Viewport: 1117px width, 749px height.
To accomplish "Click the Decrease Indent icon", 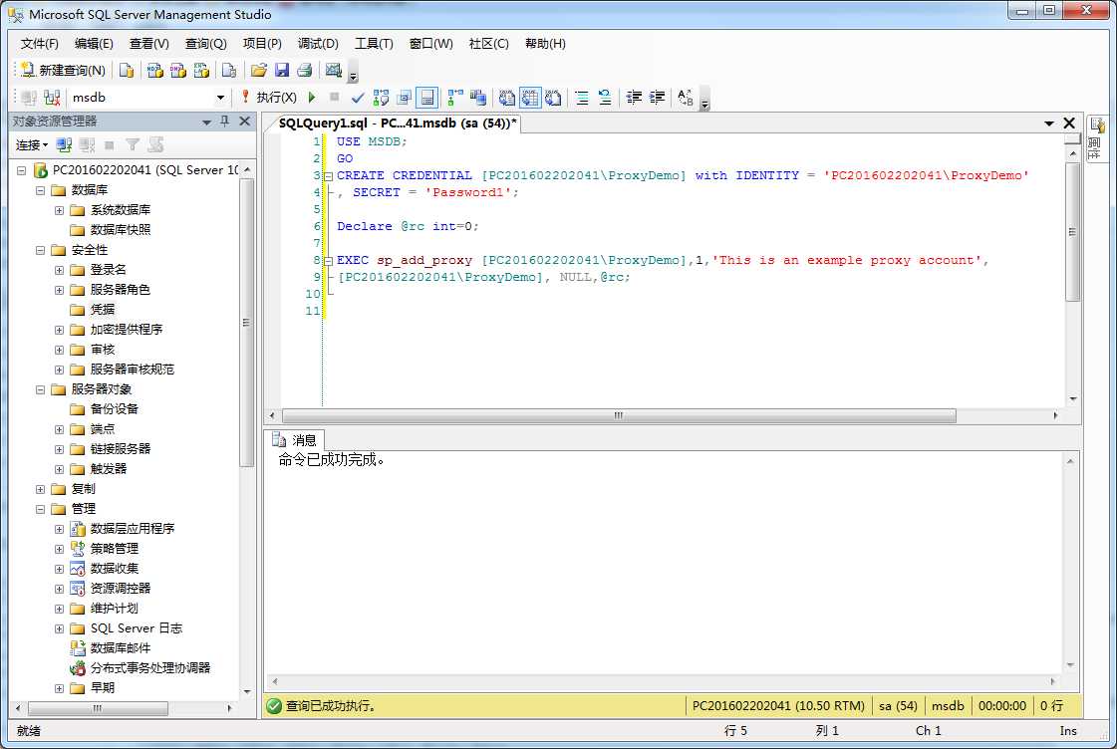I will (x=634, y=98).
